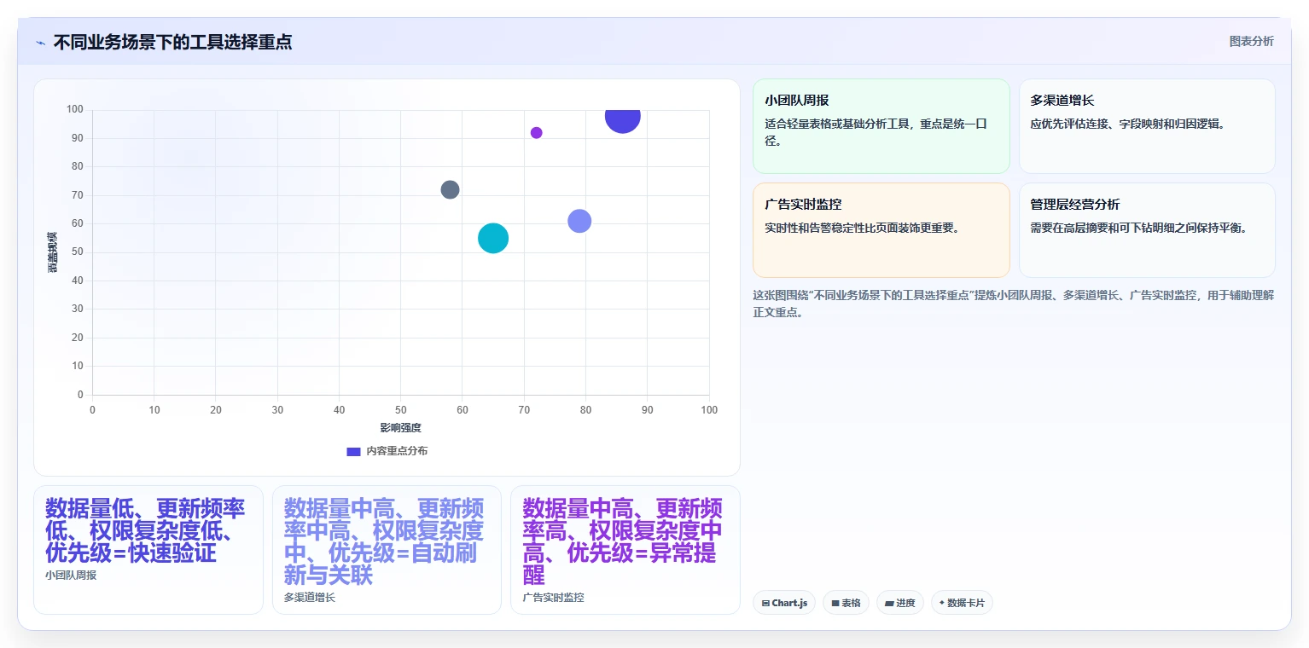This screenshot has width=1309, height=648.
Task: Click the cyan bubble on chart
Action: pyautogui.click(x=493, y=238)
